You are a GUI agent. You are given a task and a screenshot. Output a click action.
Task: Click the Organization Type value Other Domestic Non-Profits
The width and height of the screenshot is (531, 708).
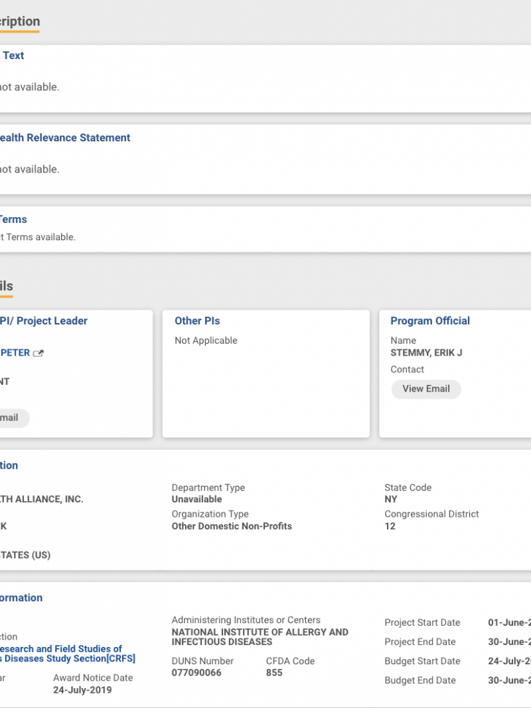coord(232,526)
